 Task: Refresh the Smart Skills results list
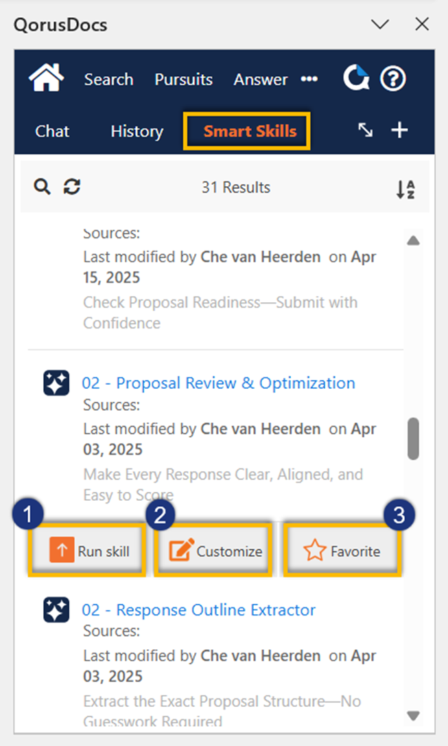(71, 187)
